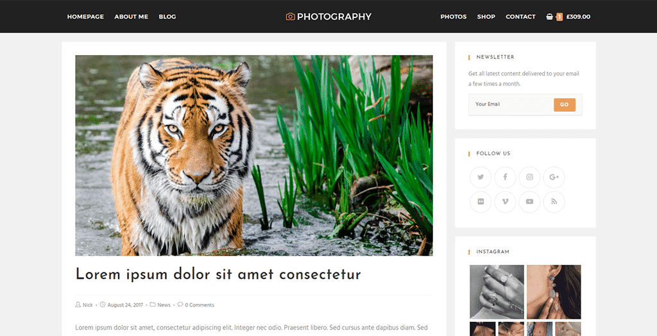This screenshot has height=336, width=657.
Task: Open the tiger featured image
Action: [x=254, y=155]
